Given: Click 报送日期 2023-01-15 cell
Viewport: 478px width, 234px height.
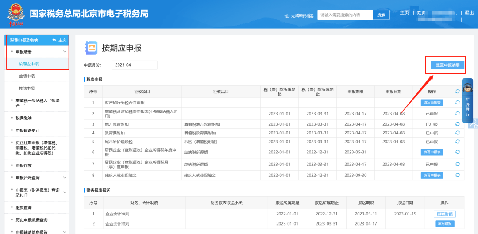Looking at the screenshot, I should coord(405,214).
